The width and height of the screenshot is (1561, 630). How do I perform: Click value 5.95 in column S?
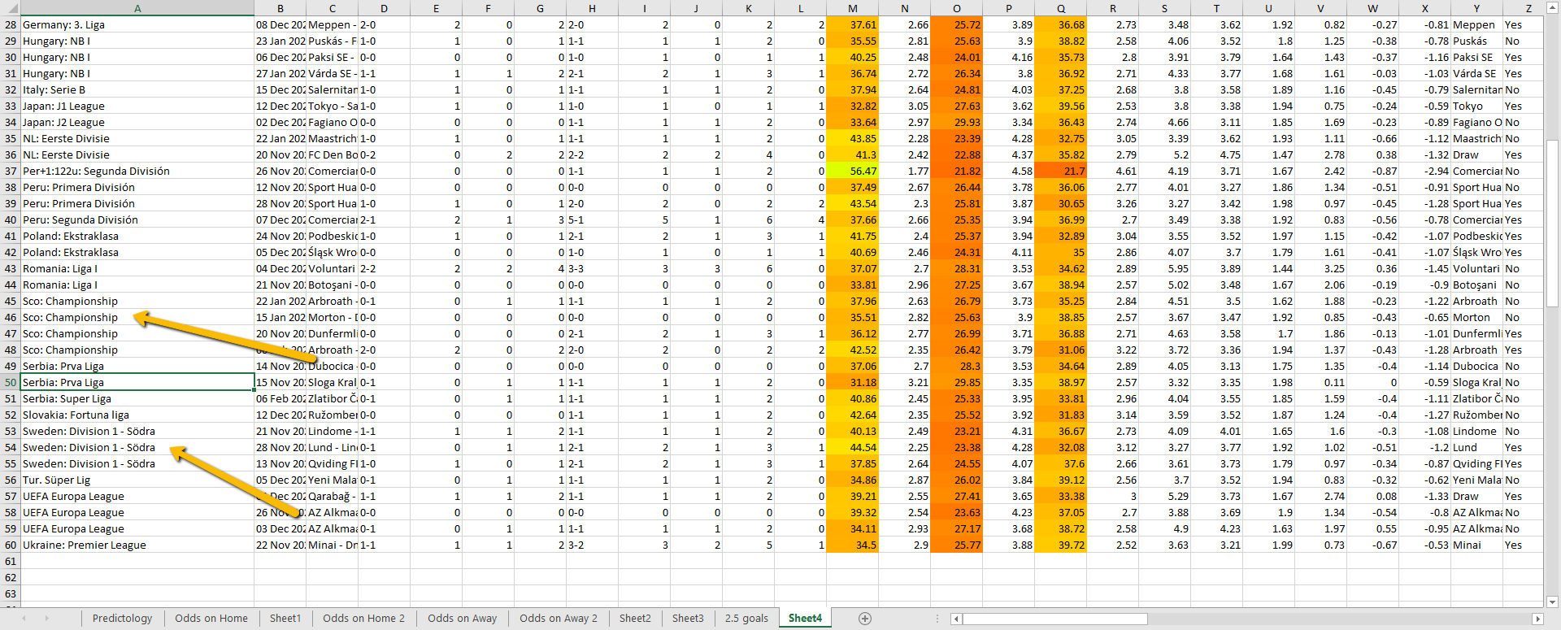[x=1164, y=268]
